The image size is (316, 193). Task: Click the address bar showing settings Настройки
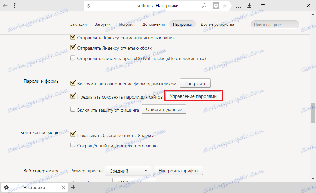158,6
